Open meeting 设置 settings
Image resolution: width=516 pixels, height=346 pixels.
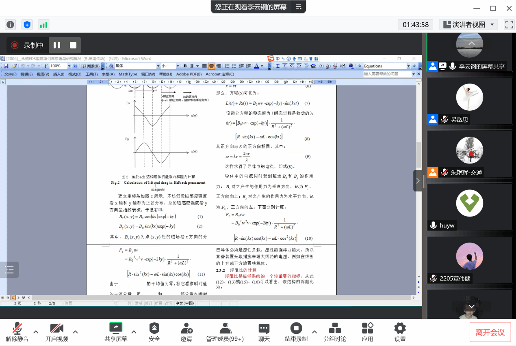pyautogui.click(x=400, y=332)
